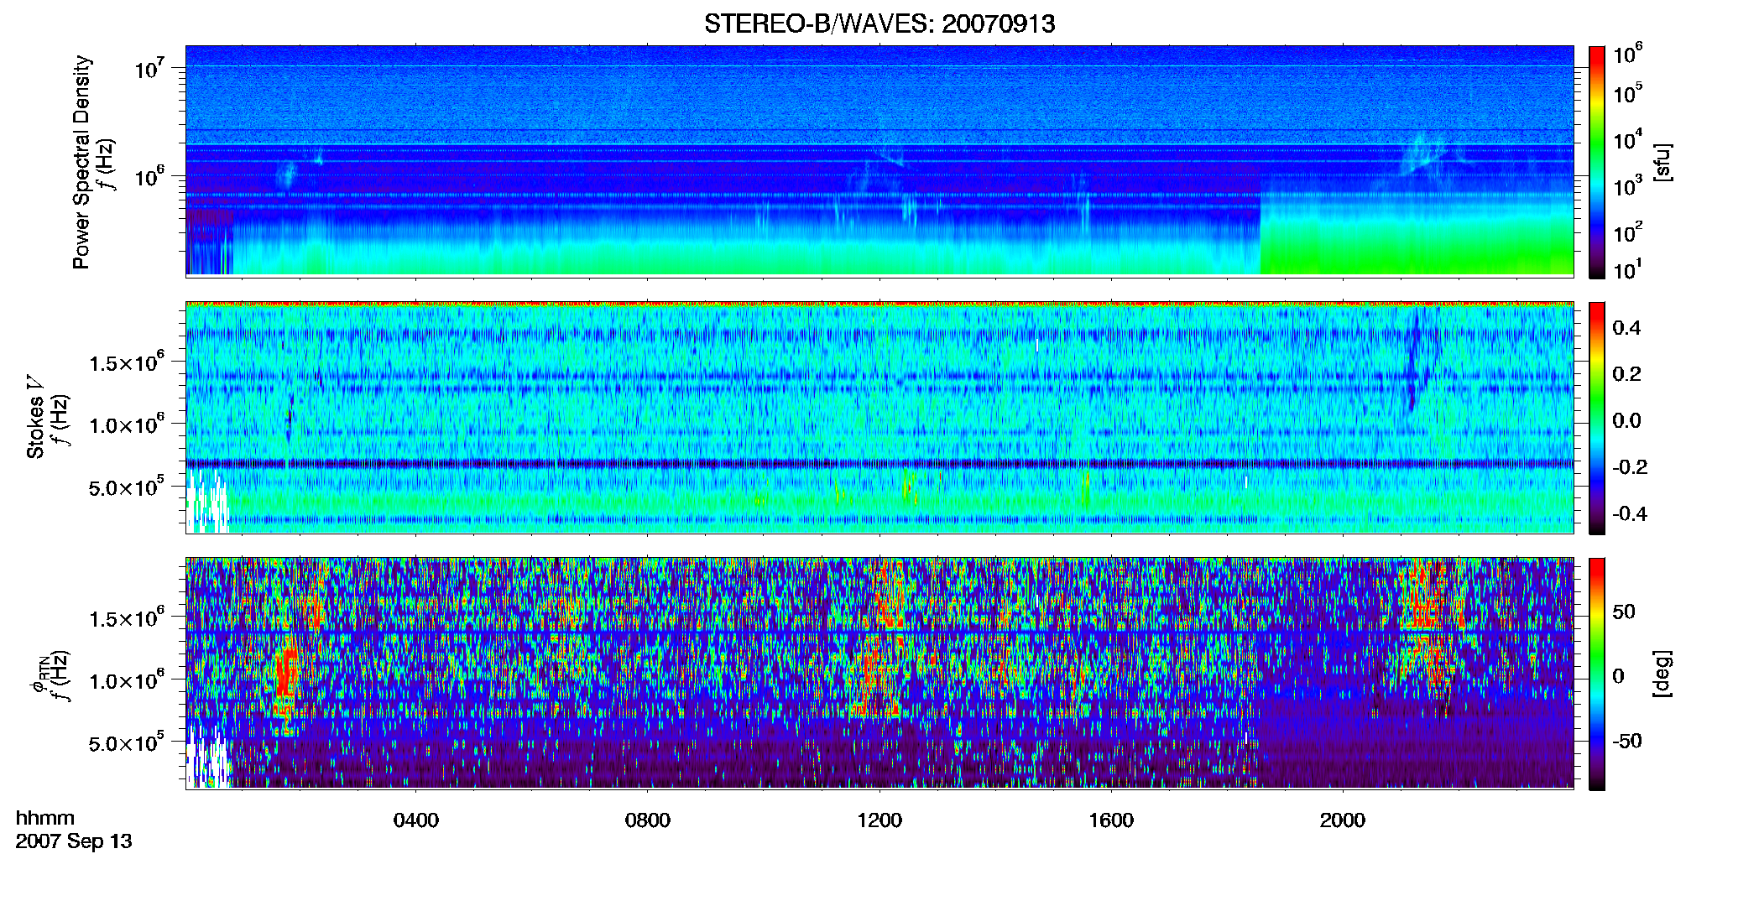This screenshot has height=906, width=1759.
Task: Click the 5.0×10^5 tick label of Stokes V panel
Action: pyautogui.click(x=127, y=487)
